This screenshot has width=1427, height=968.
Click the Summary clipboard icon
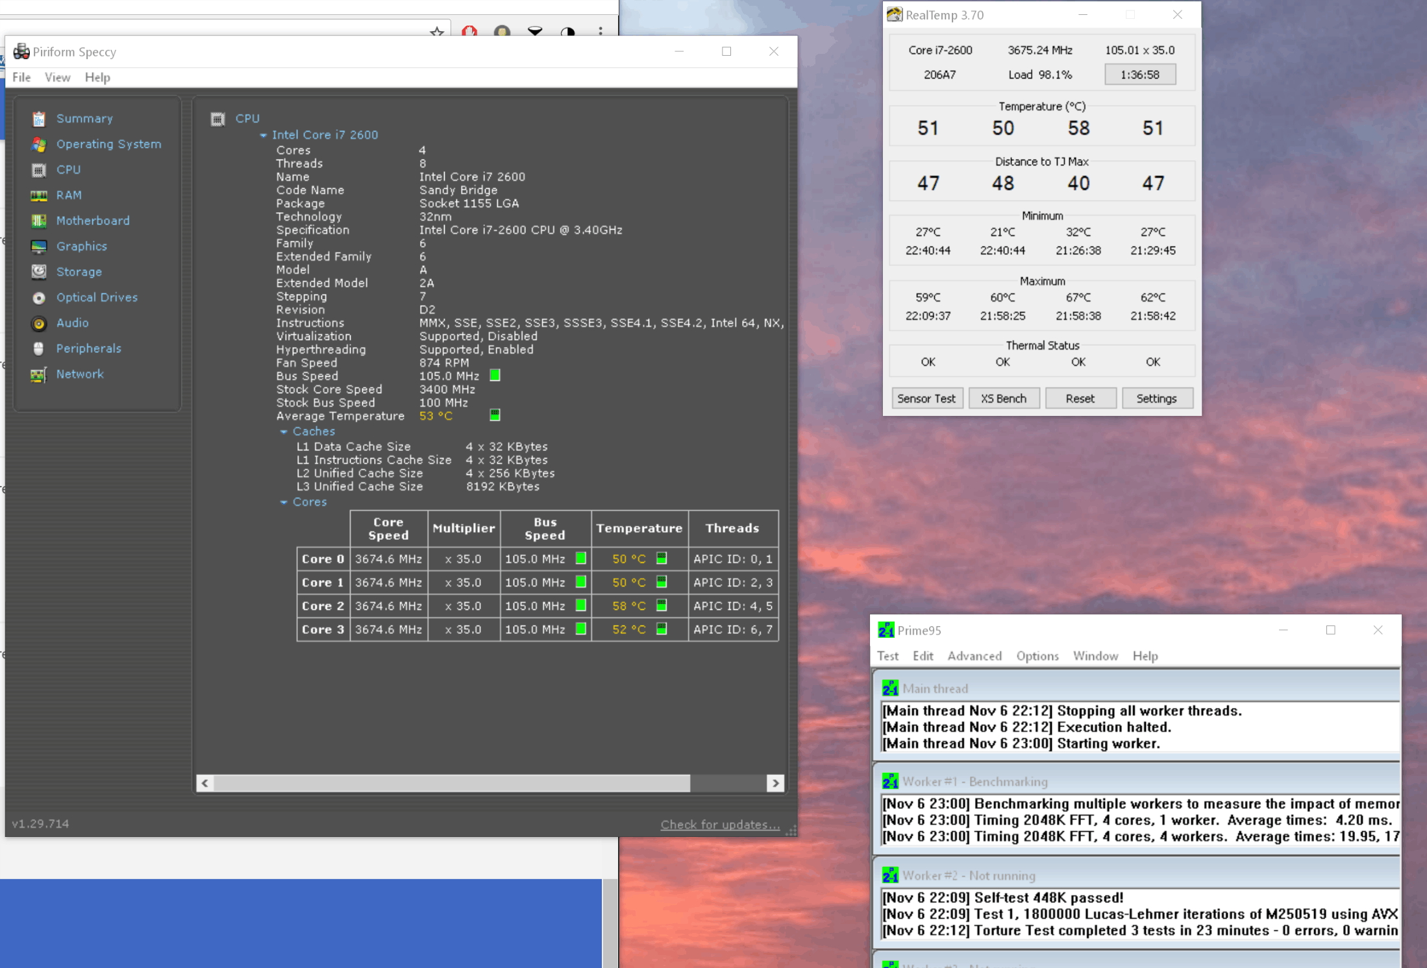click(39, 119)
